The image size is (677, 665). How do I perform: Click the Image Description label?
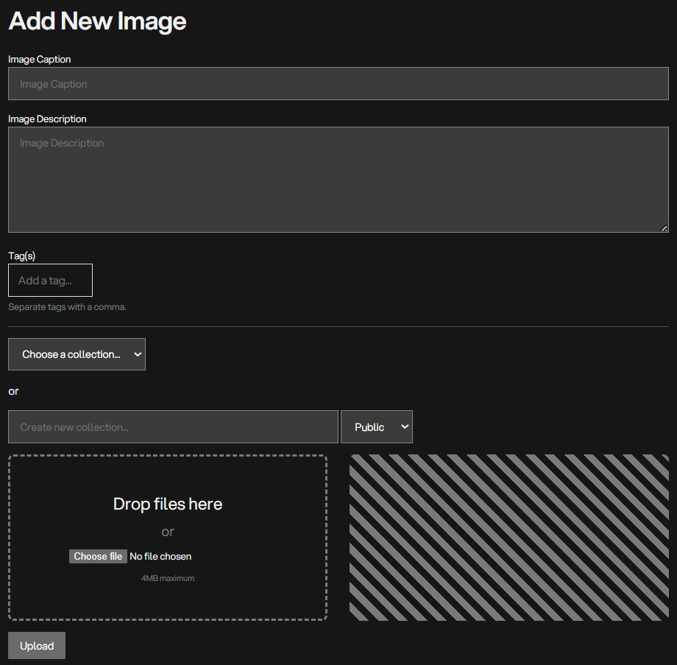coord(47,119)
